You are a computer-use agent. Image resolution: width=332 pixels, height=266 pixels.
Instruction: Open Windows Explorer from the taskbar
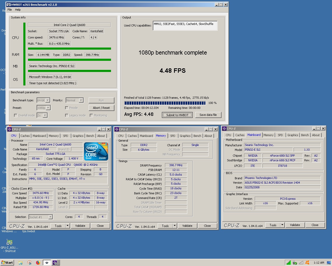(20, 263)
